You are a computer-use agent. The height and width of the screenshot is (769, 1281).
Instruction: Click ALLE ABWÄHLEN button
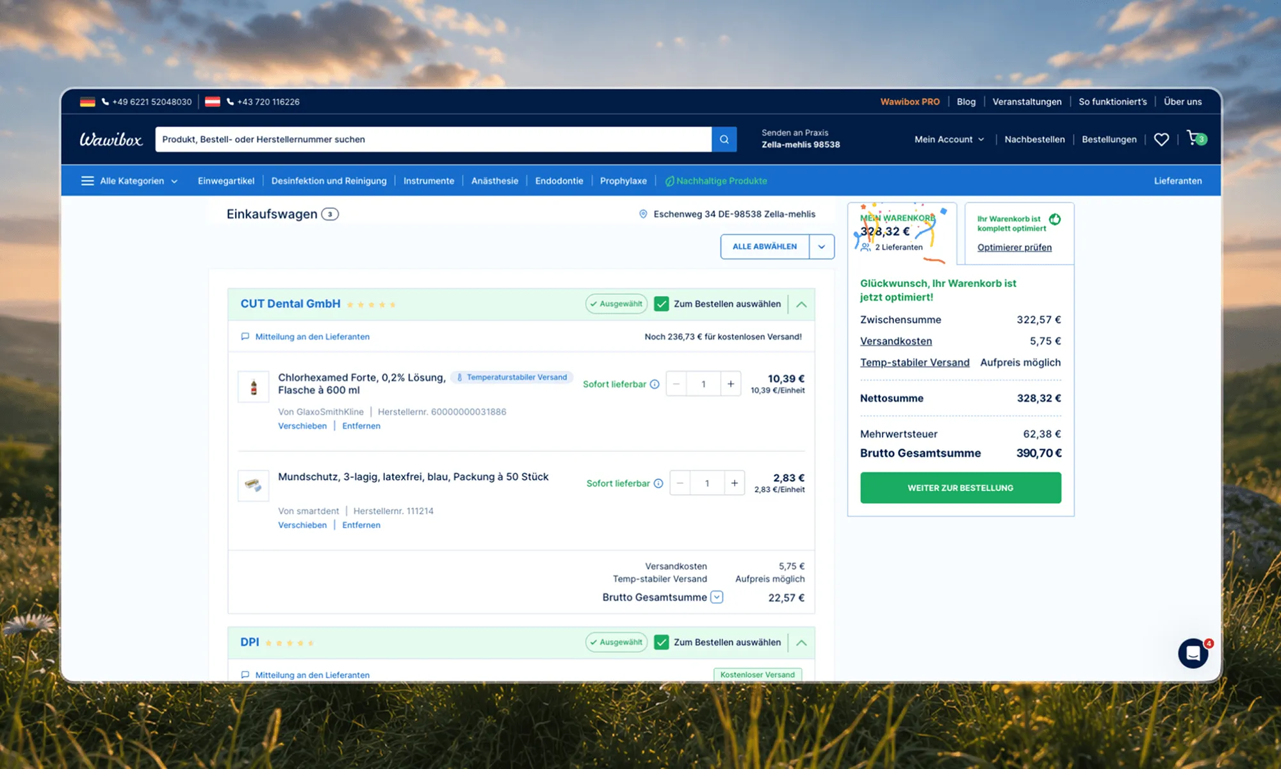tap(765, 247)
